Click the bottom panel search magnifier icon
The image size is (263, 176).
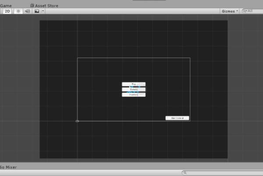click(x=186, y=173)
